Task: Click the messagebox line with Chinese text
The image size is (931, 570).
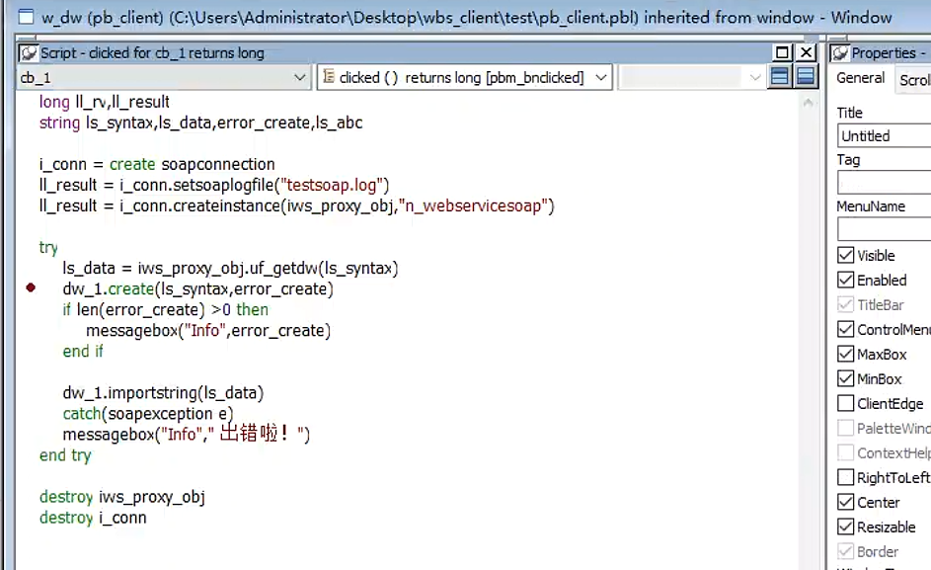Action: point(186,434)
